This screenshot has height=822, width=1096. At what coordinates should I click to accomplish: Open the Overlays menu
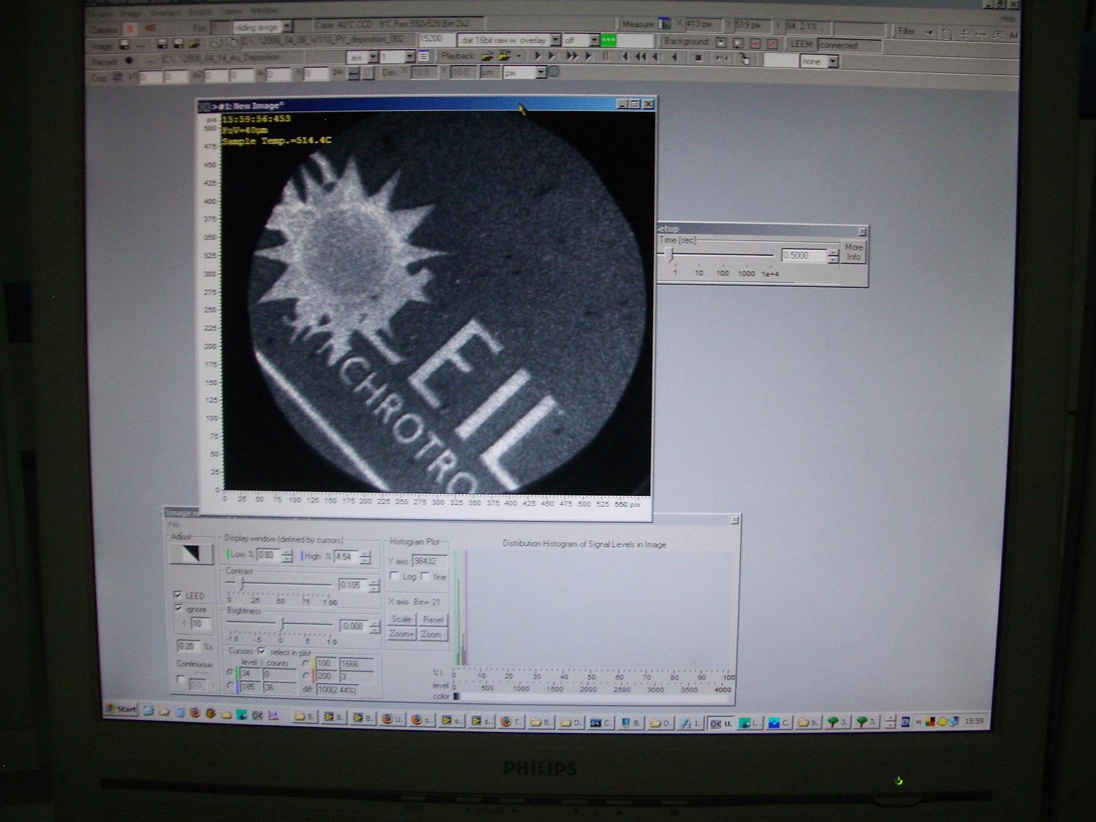[165, 13]
